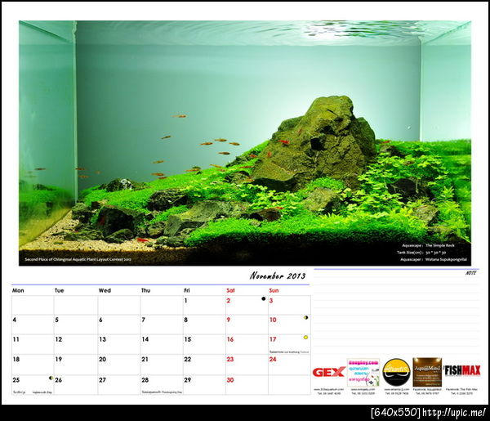This screenshot has width=490, height=421.
Task: Click the web address under the Atlantis logo
Action: 396,389
